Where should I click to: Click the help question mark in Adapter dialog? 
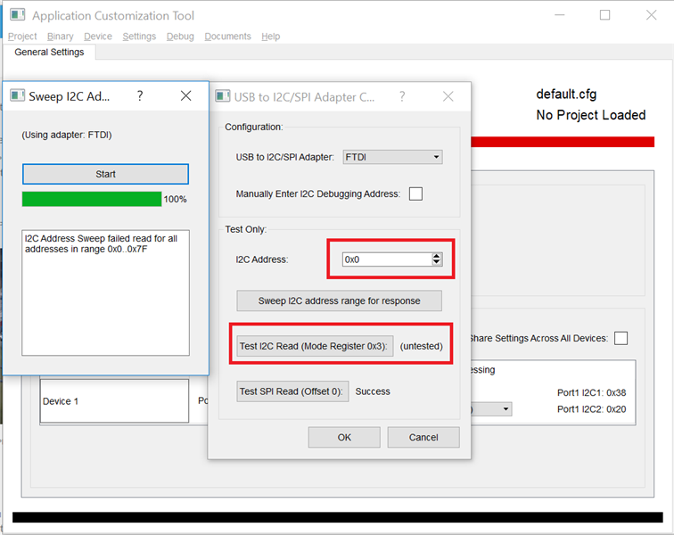tap(402, 96)
